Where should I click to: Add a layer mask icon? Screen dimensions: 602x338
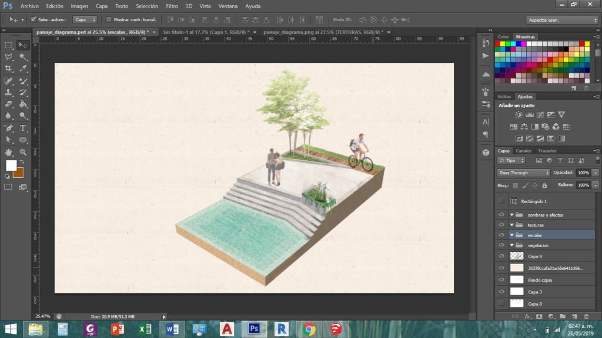[539, 316]
